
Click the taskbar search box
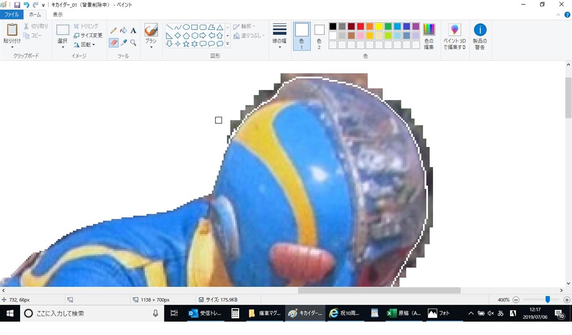[x=92, y=314]
